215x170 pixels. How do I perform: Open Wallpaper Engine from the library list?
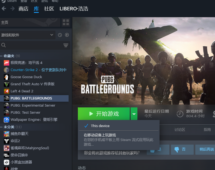click(x=34, y=120)
